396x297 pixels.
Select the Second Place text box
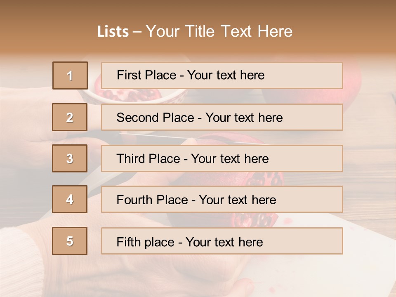click(x=222, y=117)
